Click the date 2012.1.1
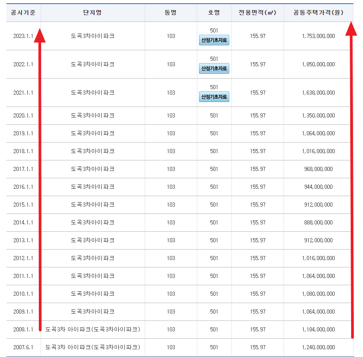Viewport: 363px width, 357px height. pyautogui.click(x=23, y=258)
